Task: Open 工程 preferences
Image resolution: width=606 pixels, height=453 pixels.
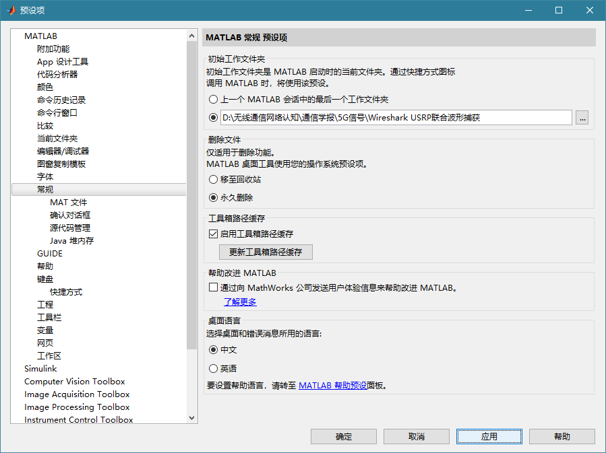Action: coord(45,304)
